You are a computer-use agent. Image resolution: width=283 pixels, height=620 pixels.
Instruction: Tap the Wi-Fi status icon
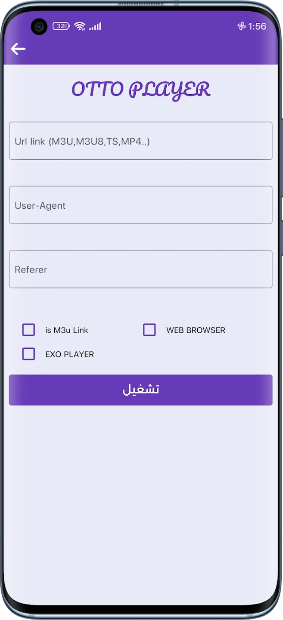click(80, 26)
